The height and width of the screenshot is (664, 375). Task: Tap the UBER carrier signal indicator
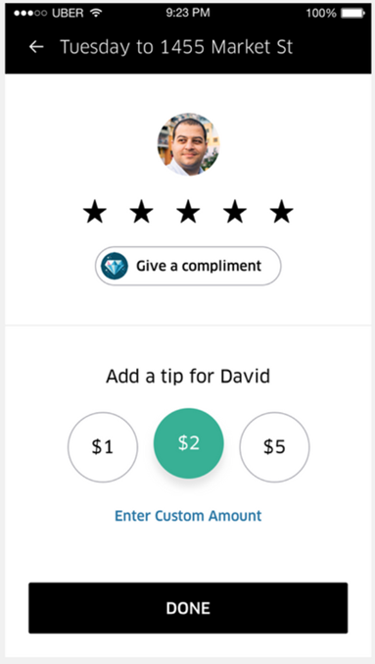pyautogui.click(x=51, y=13)
